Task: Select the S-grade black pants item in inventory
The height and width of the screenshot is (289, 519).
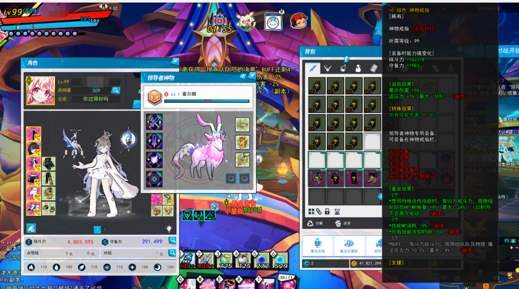Action: 353,178
